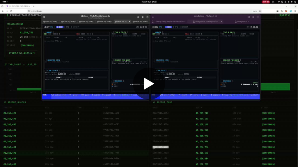
Task: Open transaction hash 2b7a9418…b9f3
Action: click(160, 113)
